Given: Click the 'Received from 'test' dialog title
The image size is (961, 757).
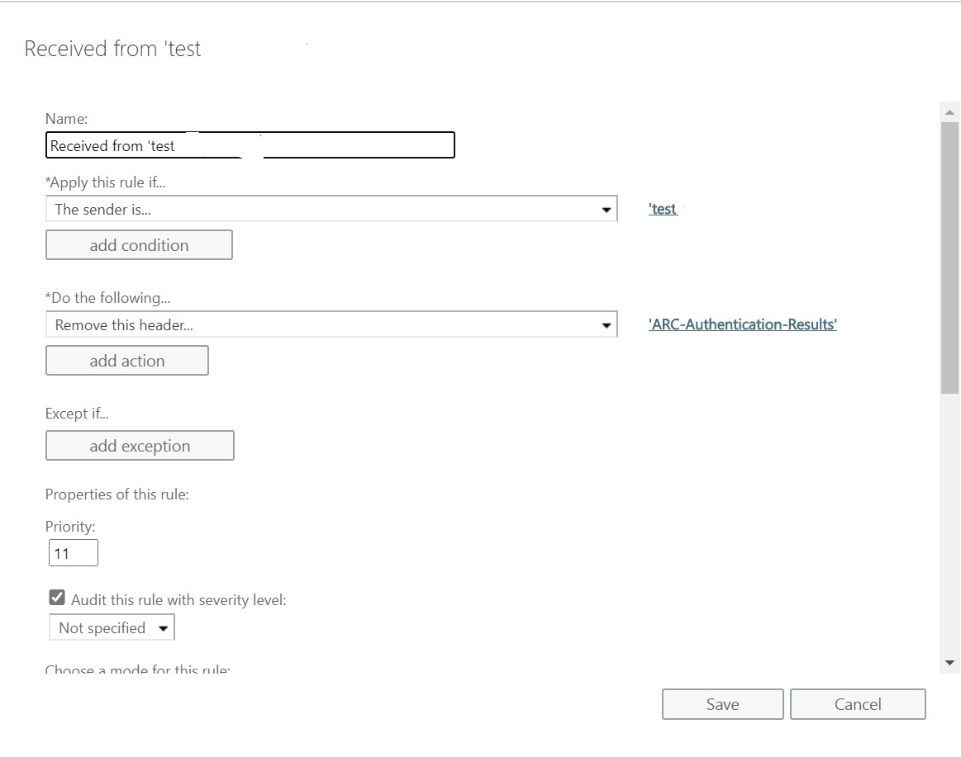Looking at the screenshot, I should click(112, 49).
